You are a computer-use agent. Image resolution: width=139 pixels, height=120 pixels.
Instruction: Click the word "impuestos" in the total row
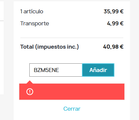tap(51, 47)
